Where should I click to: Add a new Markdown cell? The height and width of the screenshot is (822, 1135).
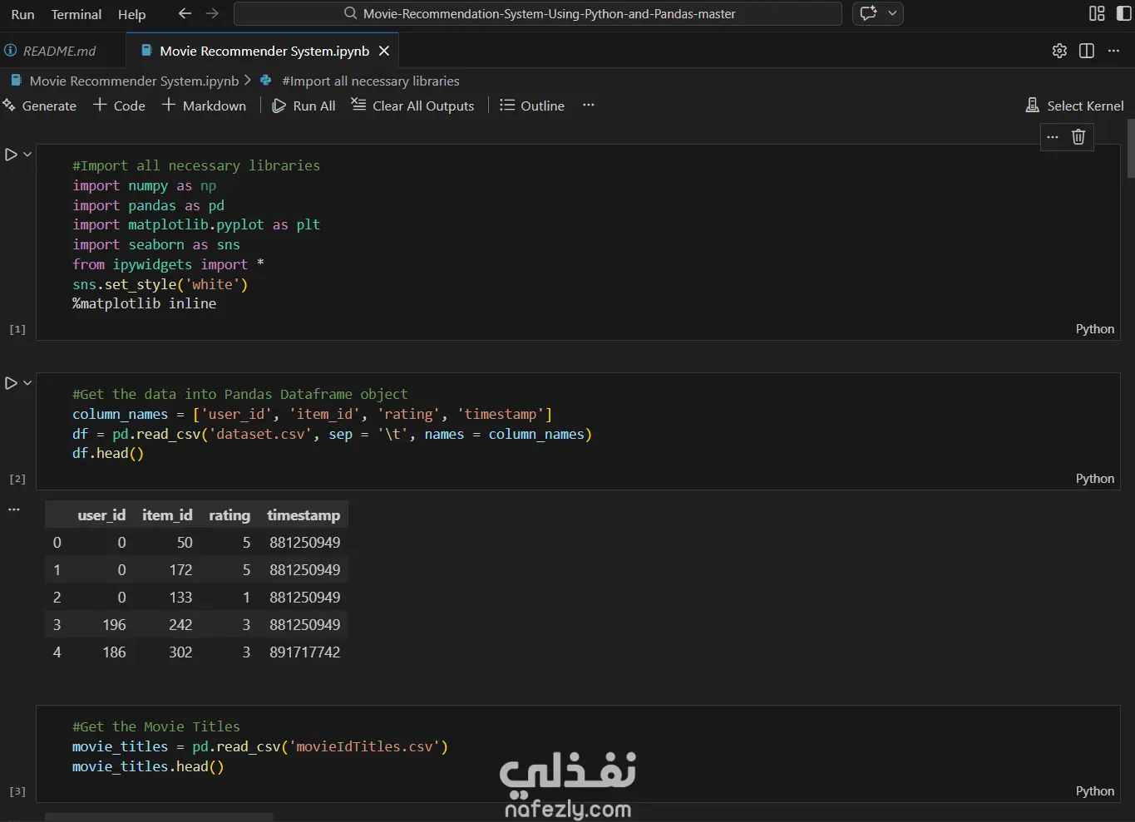pyautogui.click(x=204, y=106)
